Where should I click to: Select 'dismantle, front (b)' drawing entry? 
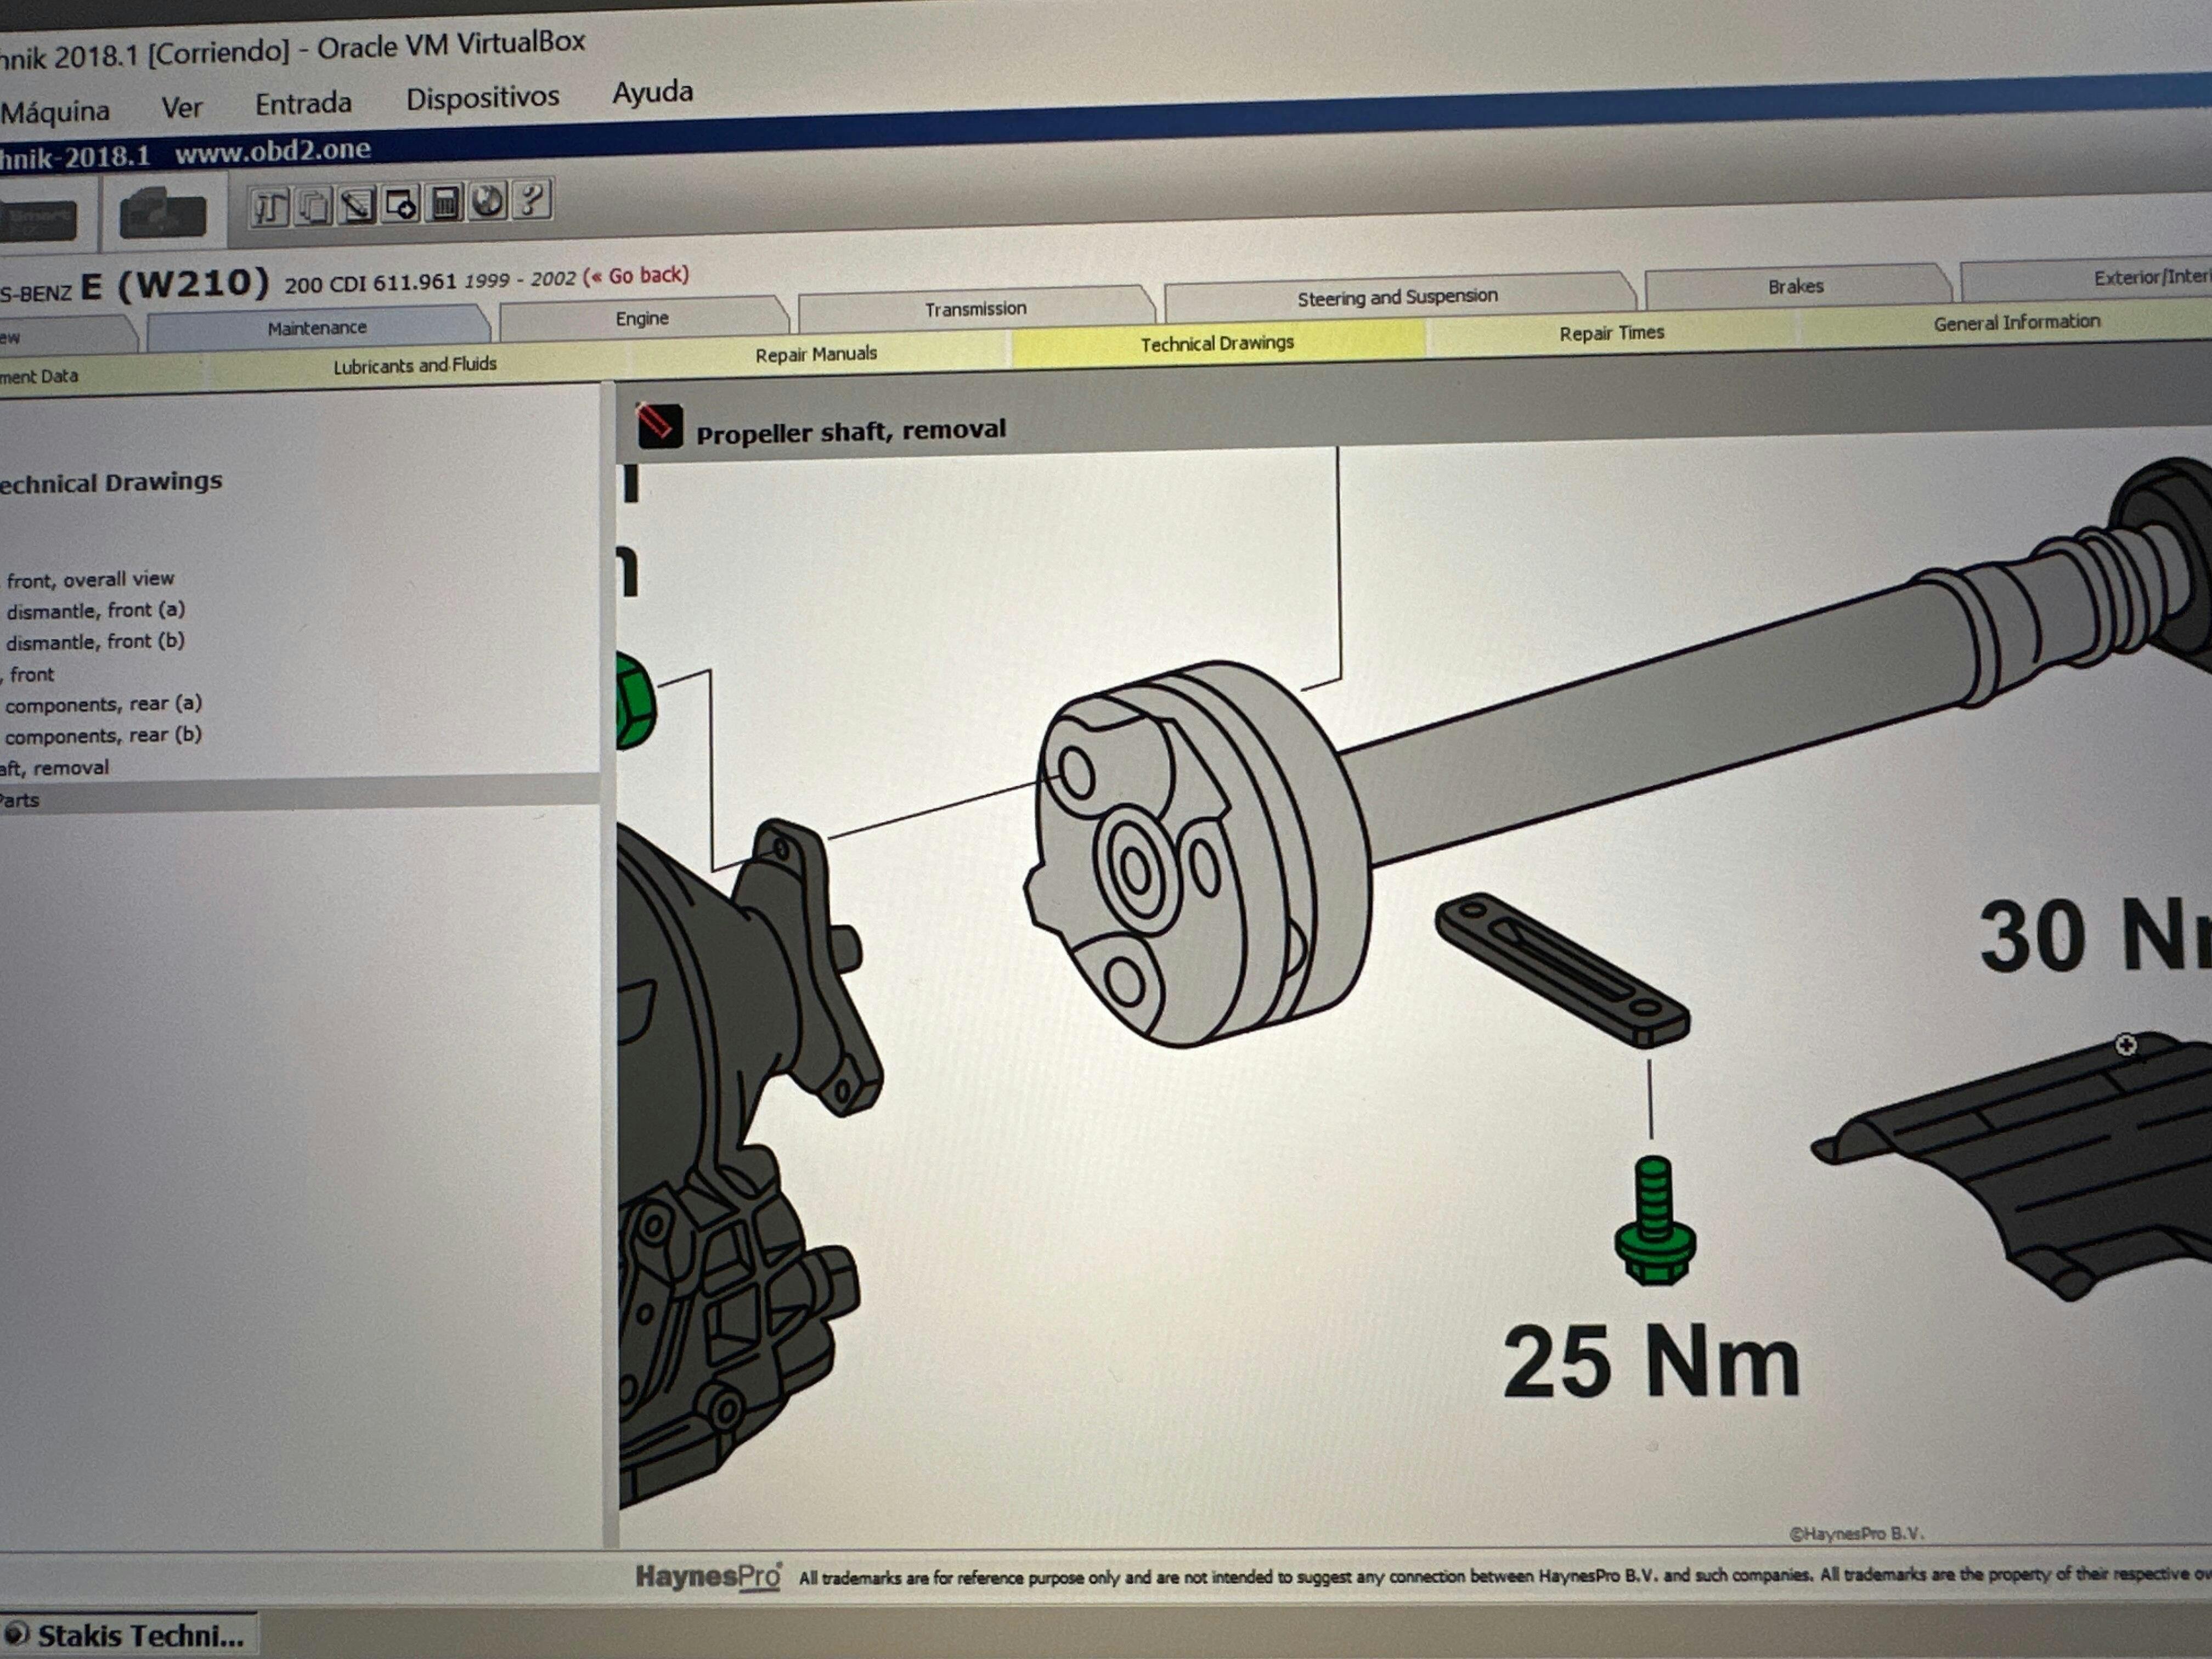click(x=95, y=641)
